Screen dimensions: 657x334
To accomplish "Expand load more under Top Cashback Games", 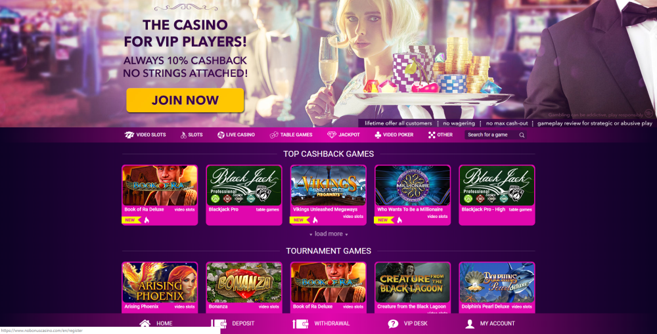I will coord(329,234).
